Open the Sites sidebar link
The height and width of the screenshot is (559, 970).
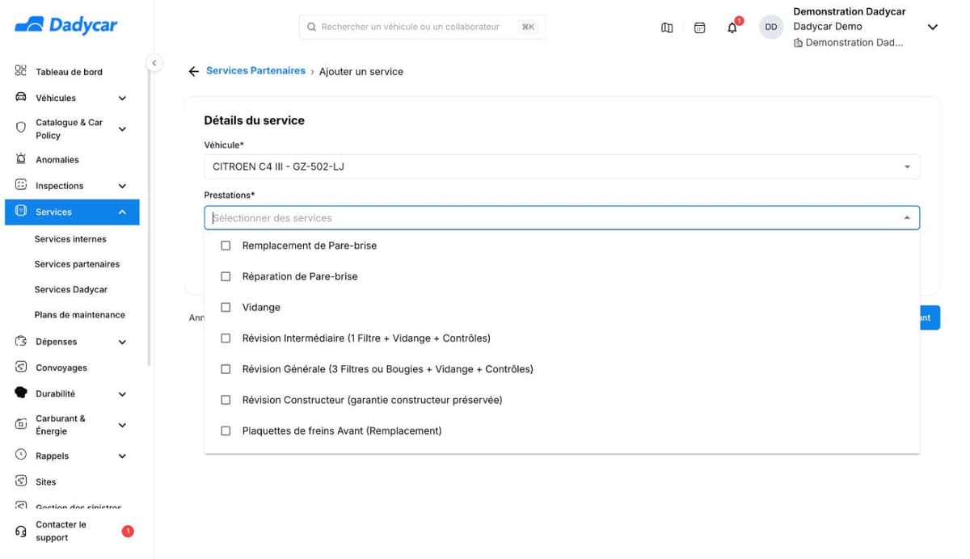tap(46, 482)
